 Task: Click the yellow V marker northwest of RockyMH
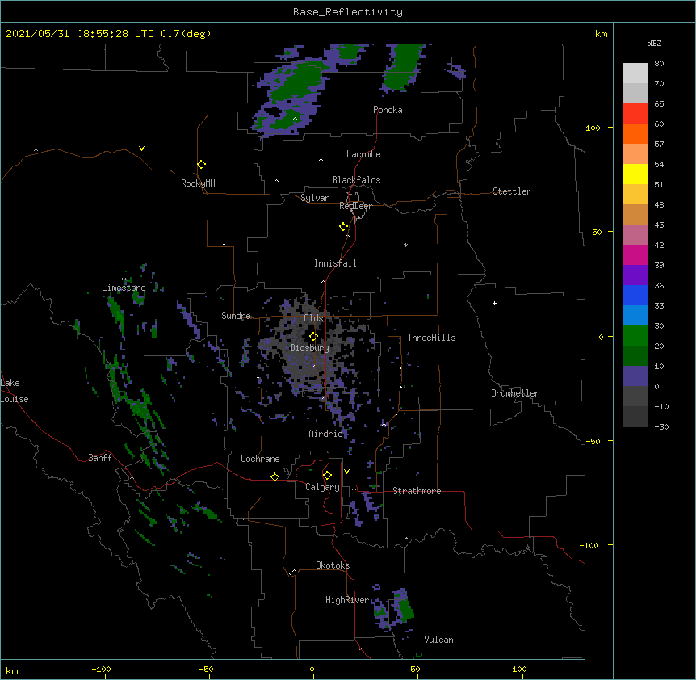tap(141, 149)
